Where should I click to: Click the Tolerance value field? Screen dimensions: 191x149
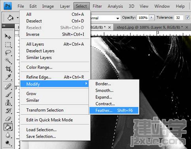(x=179, y=18)
